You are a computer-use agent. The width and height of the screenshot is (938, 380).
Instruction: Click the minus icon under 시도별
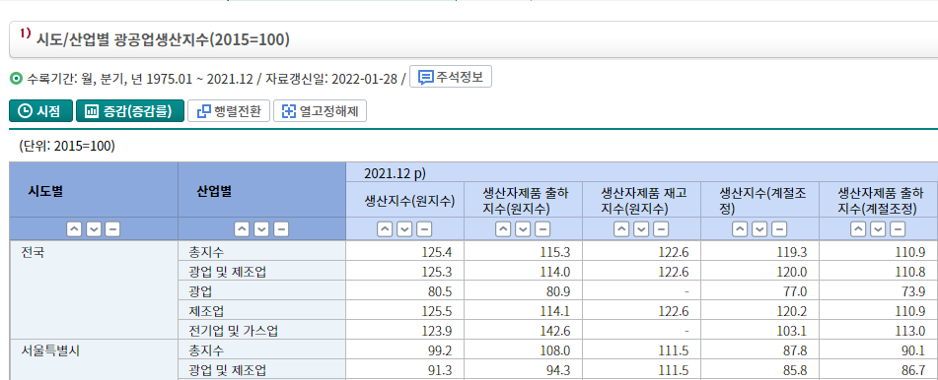113,229
